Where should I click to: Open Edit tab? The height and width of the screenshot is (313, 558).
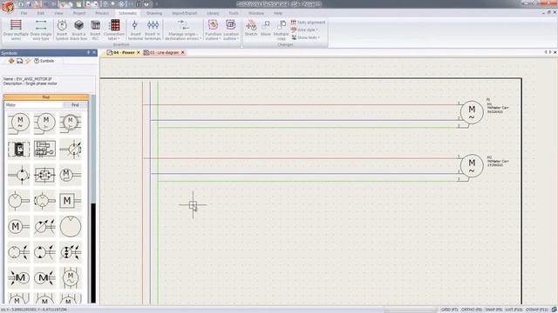[x=41, y=13]
